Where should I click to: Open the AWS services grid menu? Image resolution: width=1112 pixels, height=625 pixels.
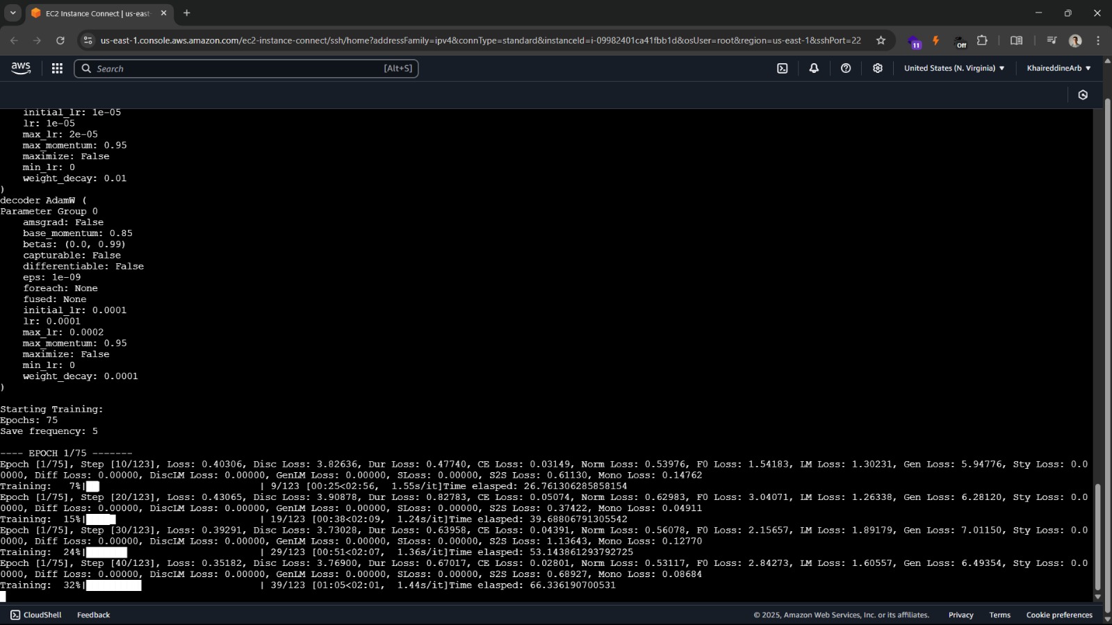click(57, 68)
